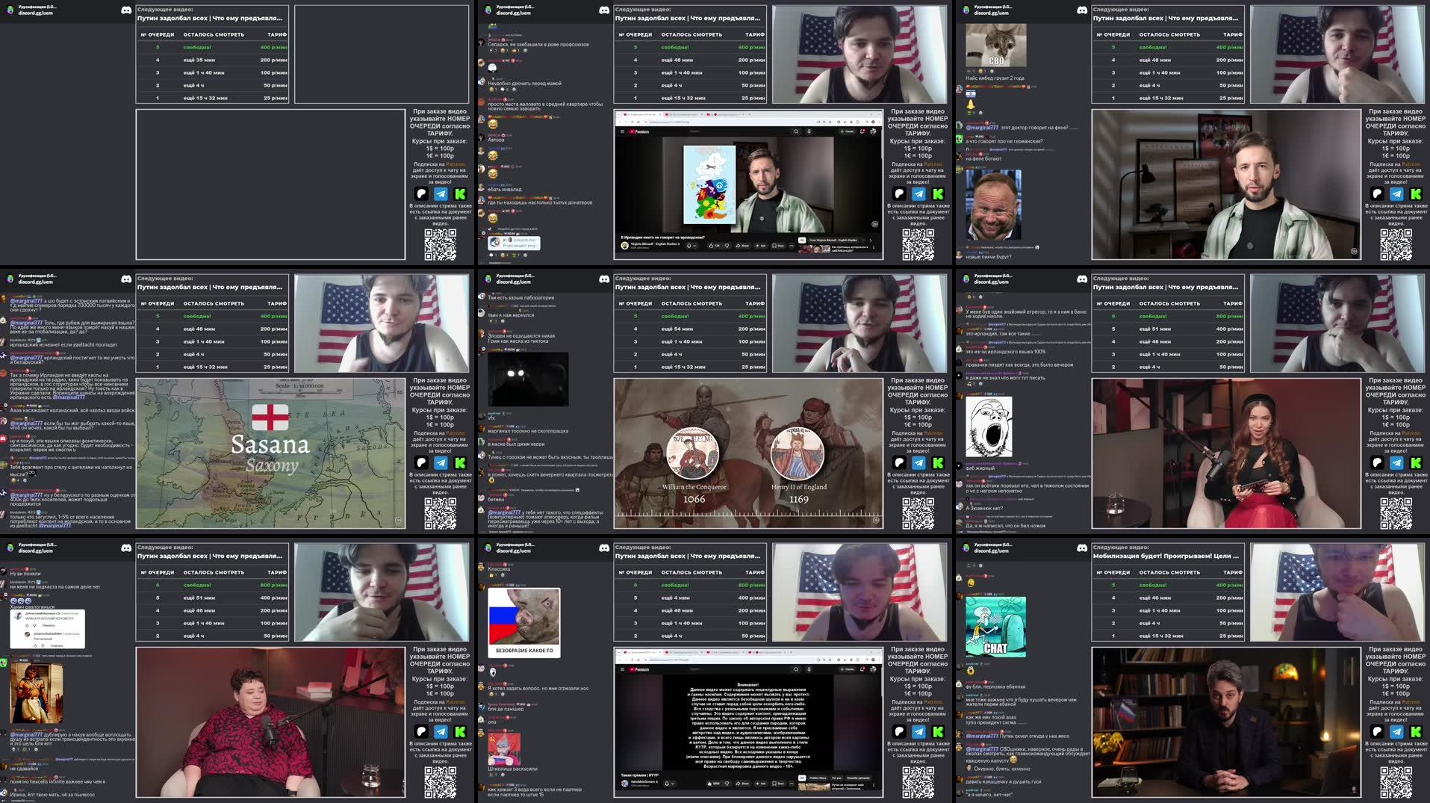Click QR code in Alex Jones meme panel
1430x803 pixels.
click(1396, 244)
